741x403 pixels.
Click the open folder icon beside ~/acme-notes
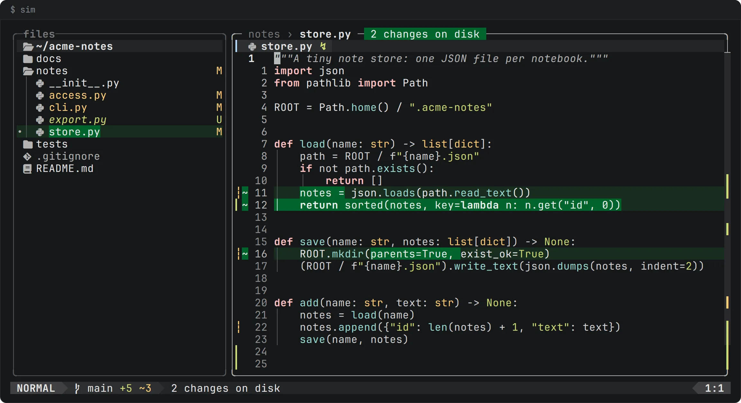pos(28,47)
